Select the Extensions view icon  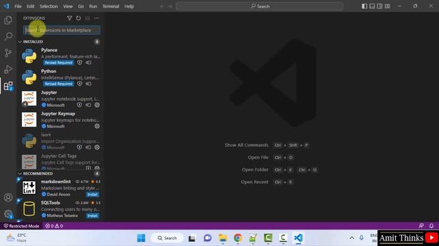8,86
